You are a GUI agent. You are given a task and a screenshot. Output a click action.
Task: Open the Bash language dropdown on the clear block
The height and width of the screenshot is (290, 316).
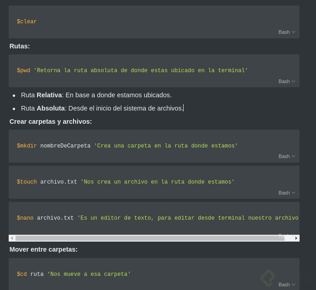(x=286, y=32)
